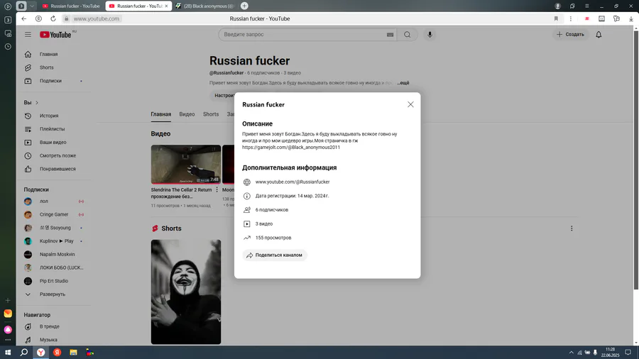Go back in browser
The height and width of the screenshot is (359, 639).
[x=24, y=18]
